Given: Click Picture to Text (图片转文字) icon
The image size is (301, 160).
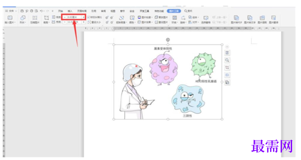Looking at the screenshot, I should (250, 18).
